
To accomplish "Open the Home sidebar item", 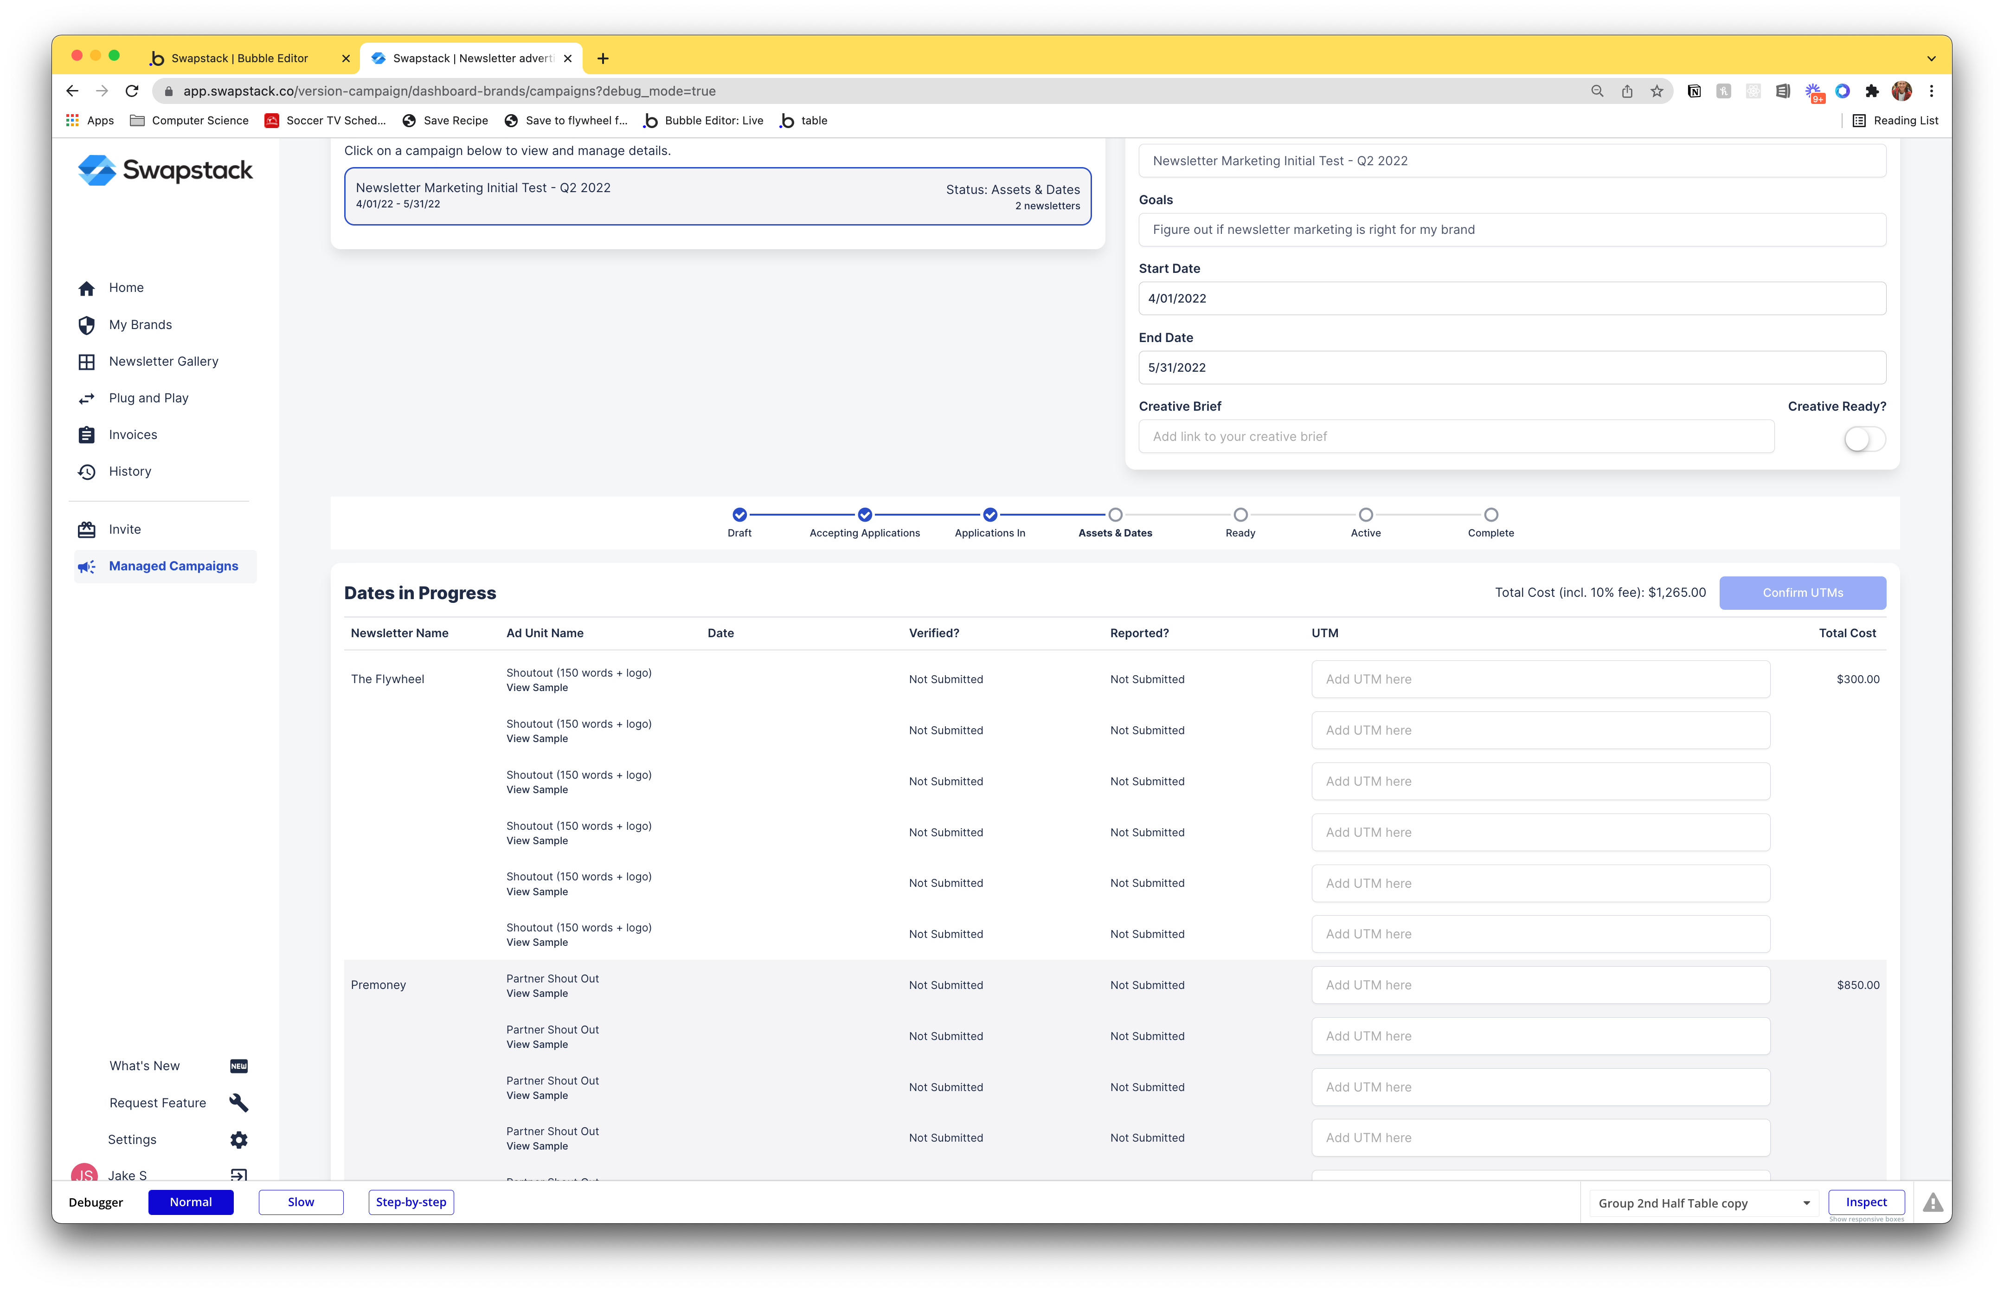I will coord(126,288).
